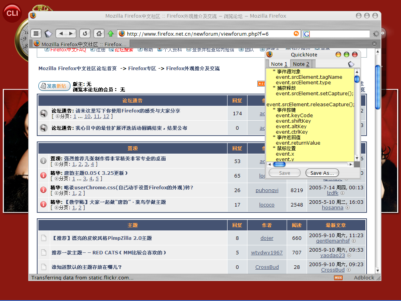Open the 团队 team link
This screenshot has height=301, width=401.
249,50
